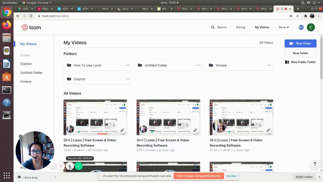The width and height of the screenshot is (323, 182).
Task: Open the Pricing page
Action: 240,27
